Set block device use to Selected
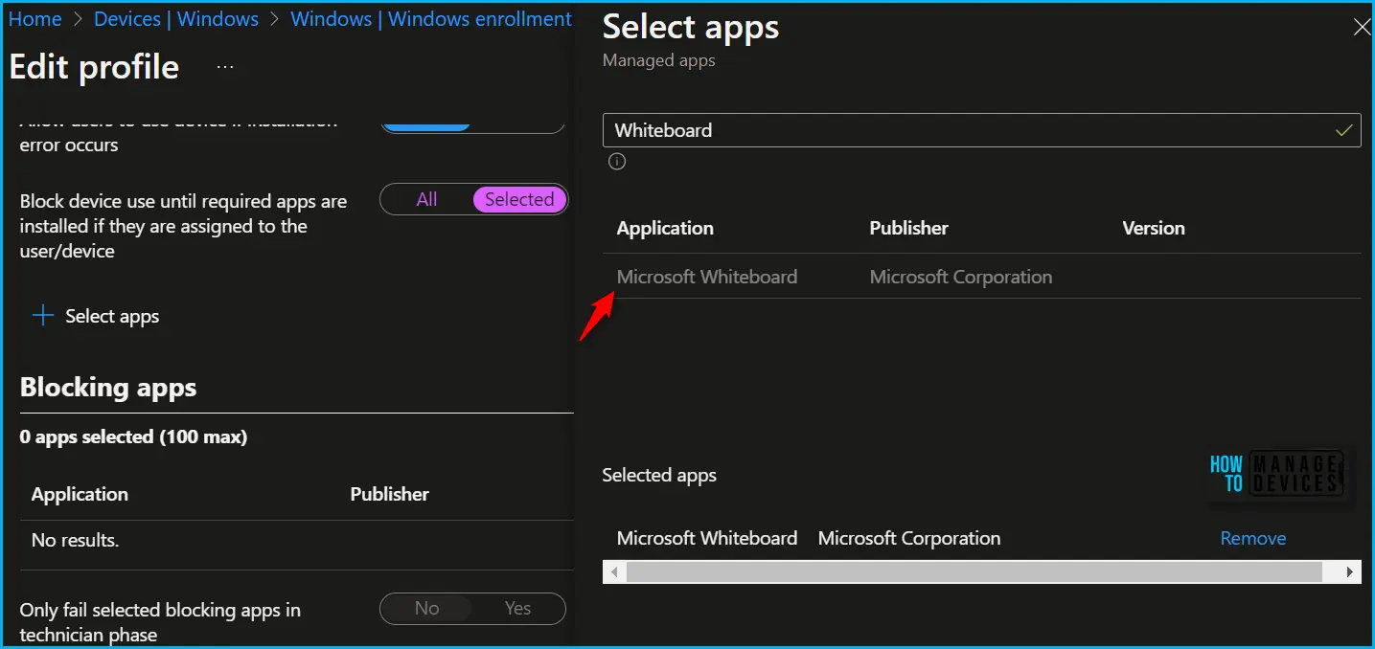Screen dimensions: 1375x649 (519, 199)
